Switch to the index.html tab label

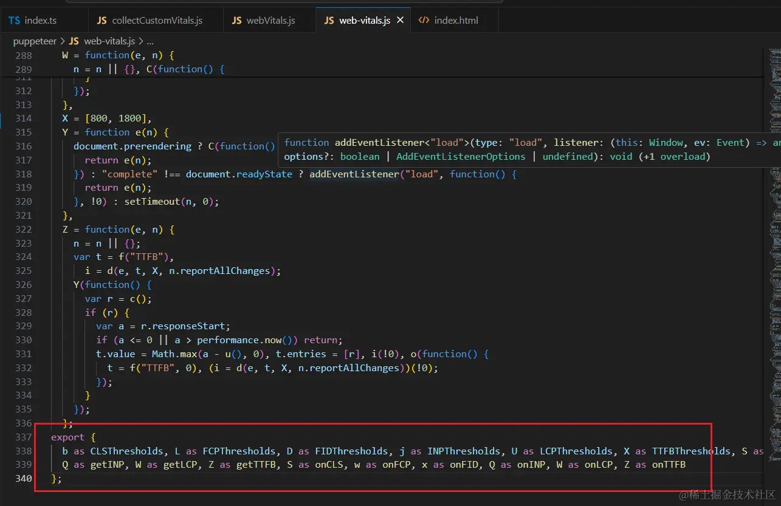point(456,21)
